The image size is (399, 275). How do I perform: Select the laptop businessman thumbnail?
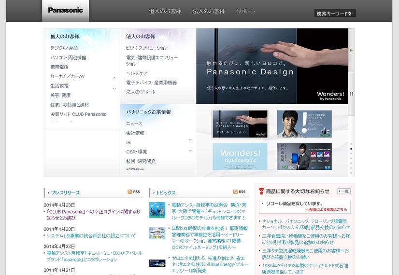(x=304, y=156)
